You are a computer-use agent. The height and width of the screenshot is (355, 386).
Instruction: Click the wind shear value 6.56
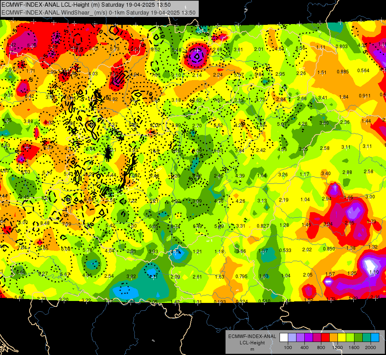pos(300,48)
